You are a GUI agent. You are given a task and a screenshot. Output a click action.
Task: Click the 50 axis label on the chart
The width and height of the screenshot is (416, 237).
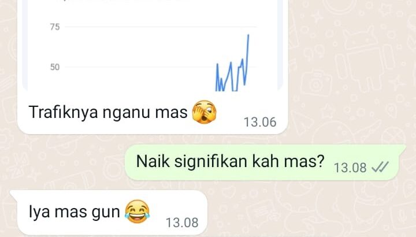tap(55, 67)
